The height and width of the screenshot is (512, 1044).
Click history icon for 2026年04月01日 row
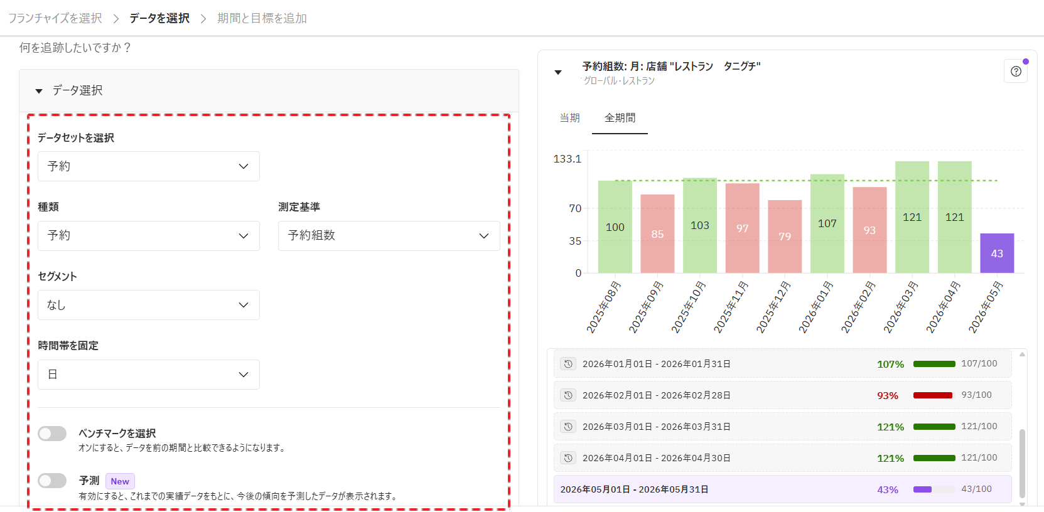tap(568, 458)
